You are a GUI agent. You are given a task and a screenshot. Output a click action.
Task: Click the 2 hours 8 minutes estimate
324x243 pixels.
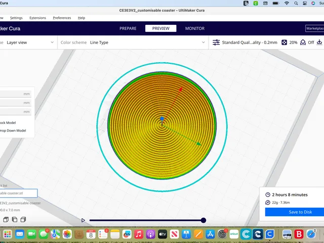[290, 194]
